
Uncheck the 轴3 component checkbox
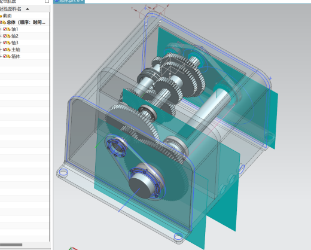[5, 42]
